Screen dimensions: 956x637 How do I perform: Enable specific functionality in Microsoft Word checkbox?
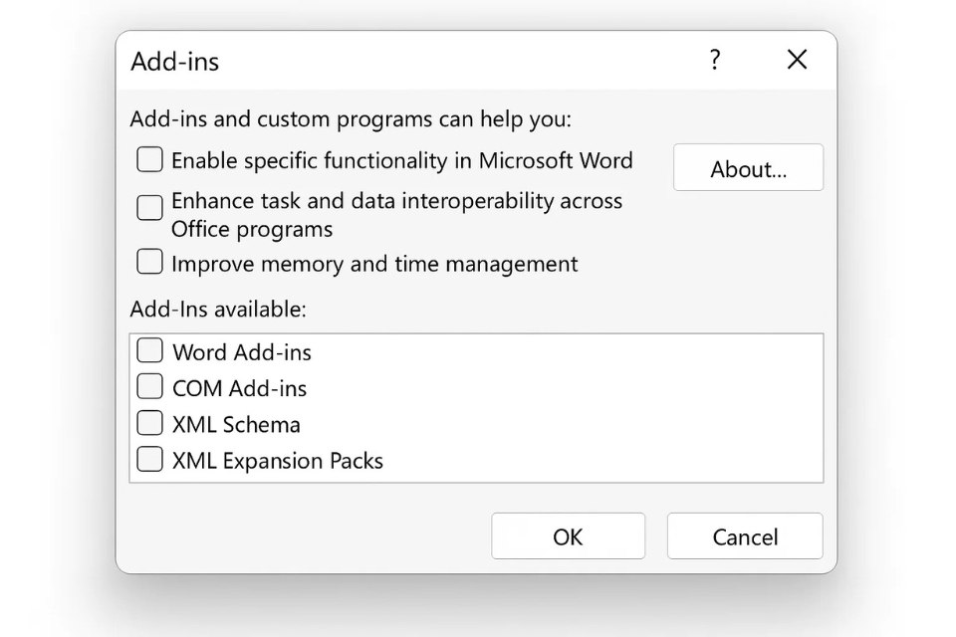coord(149,159)
